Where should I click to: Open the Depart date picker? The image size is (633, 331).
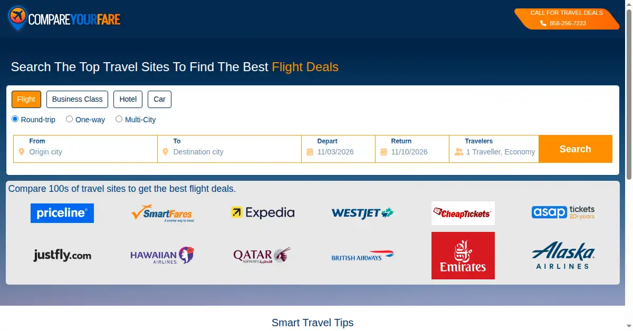tap(338, 149)
